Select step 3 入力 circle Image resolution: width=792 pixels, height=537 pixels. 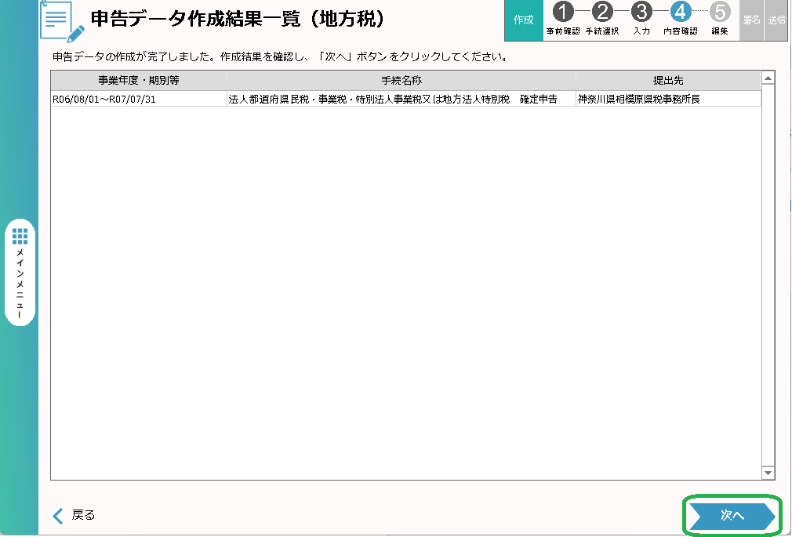click(641, 13)
